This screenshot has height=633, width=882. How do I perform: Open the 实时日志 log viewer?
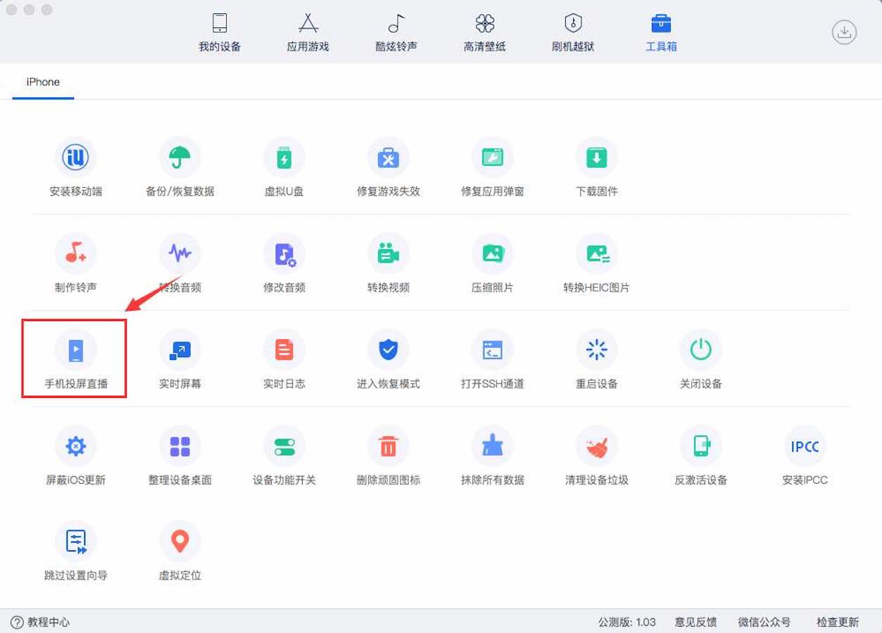click(x=284, y=350)
